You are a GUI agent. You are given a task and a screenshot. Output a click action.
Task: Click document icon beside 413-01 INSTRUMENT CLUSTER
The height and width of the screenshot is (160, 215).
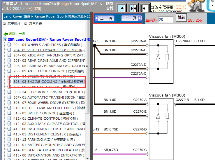tap(9, 134)
